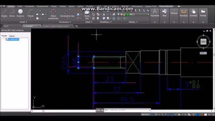Open the Obsah ribbon tab
Screen dimensions: 215x121
54,6
